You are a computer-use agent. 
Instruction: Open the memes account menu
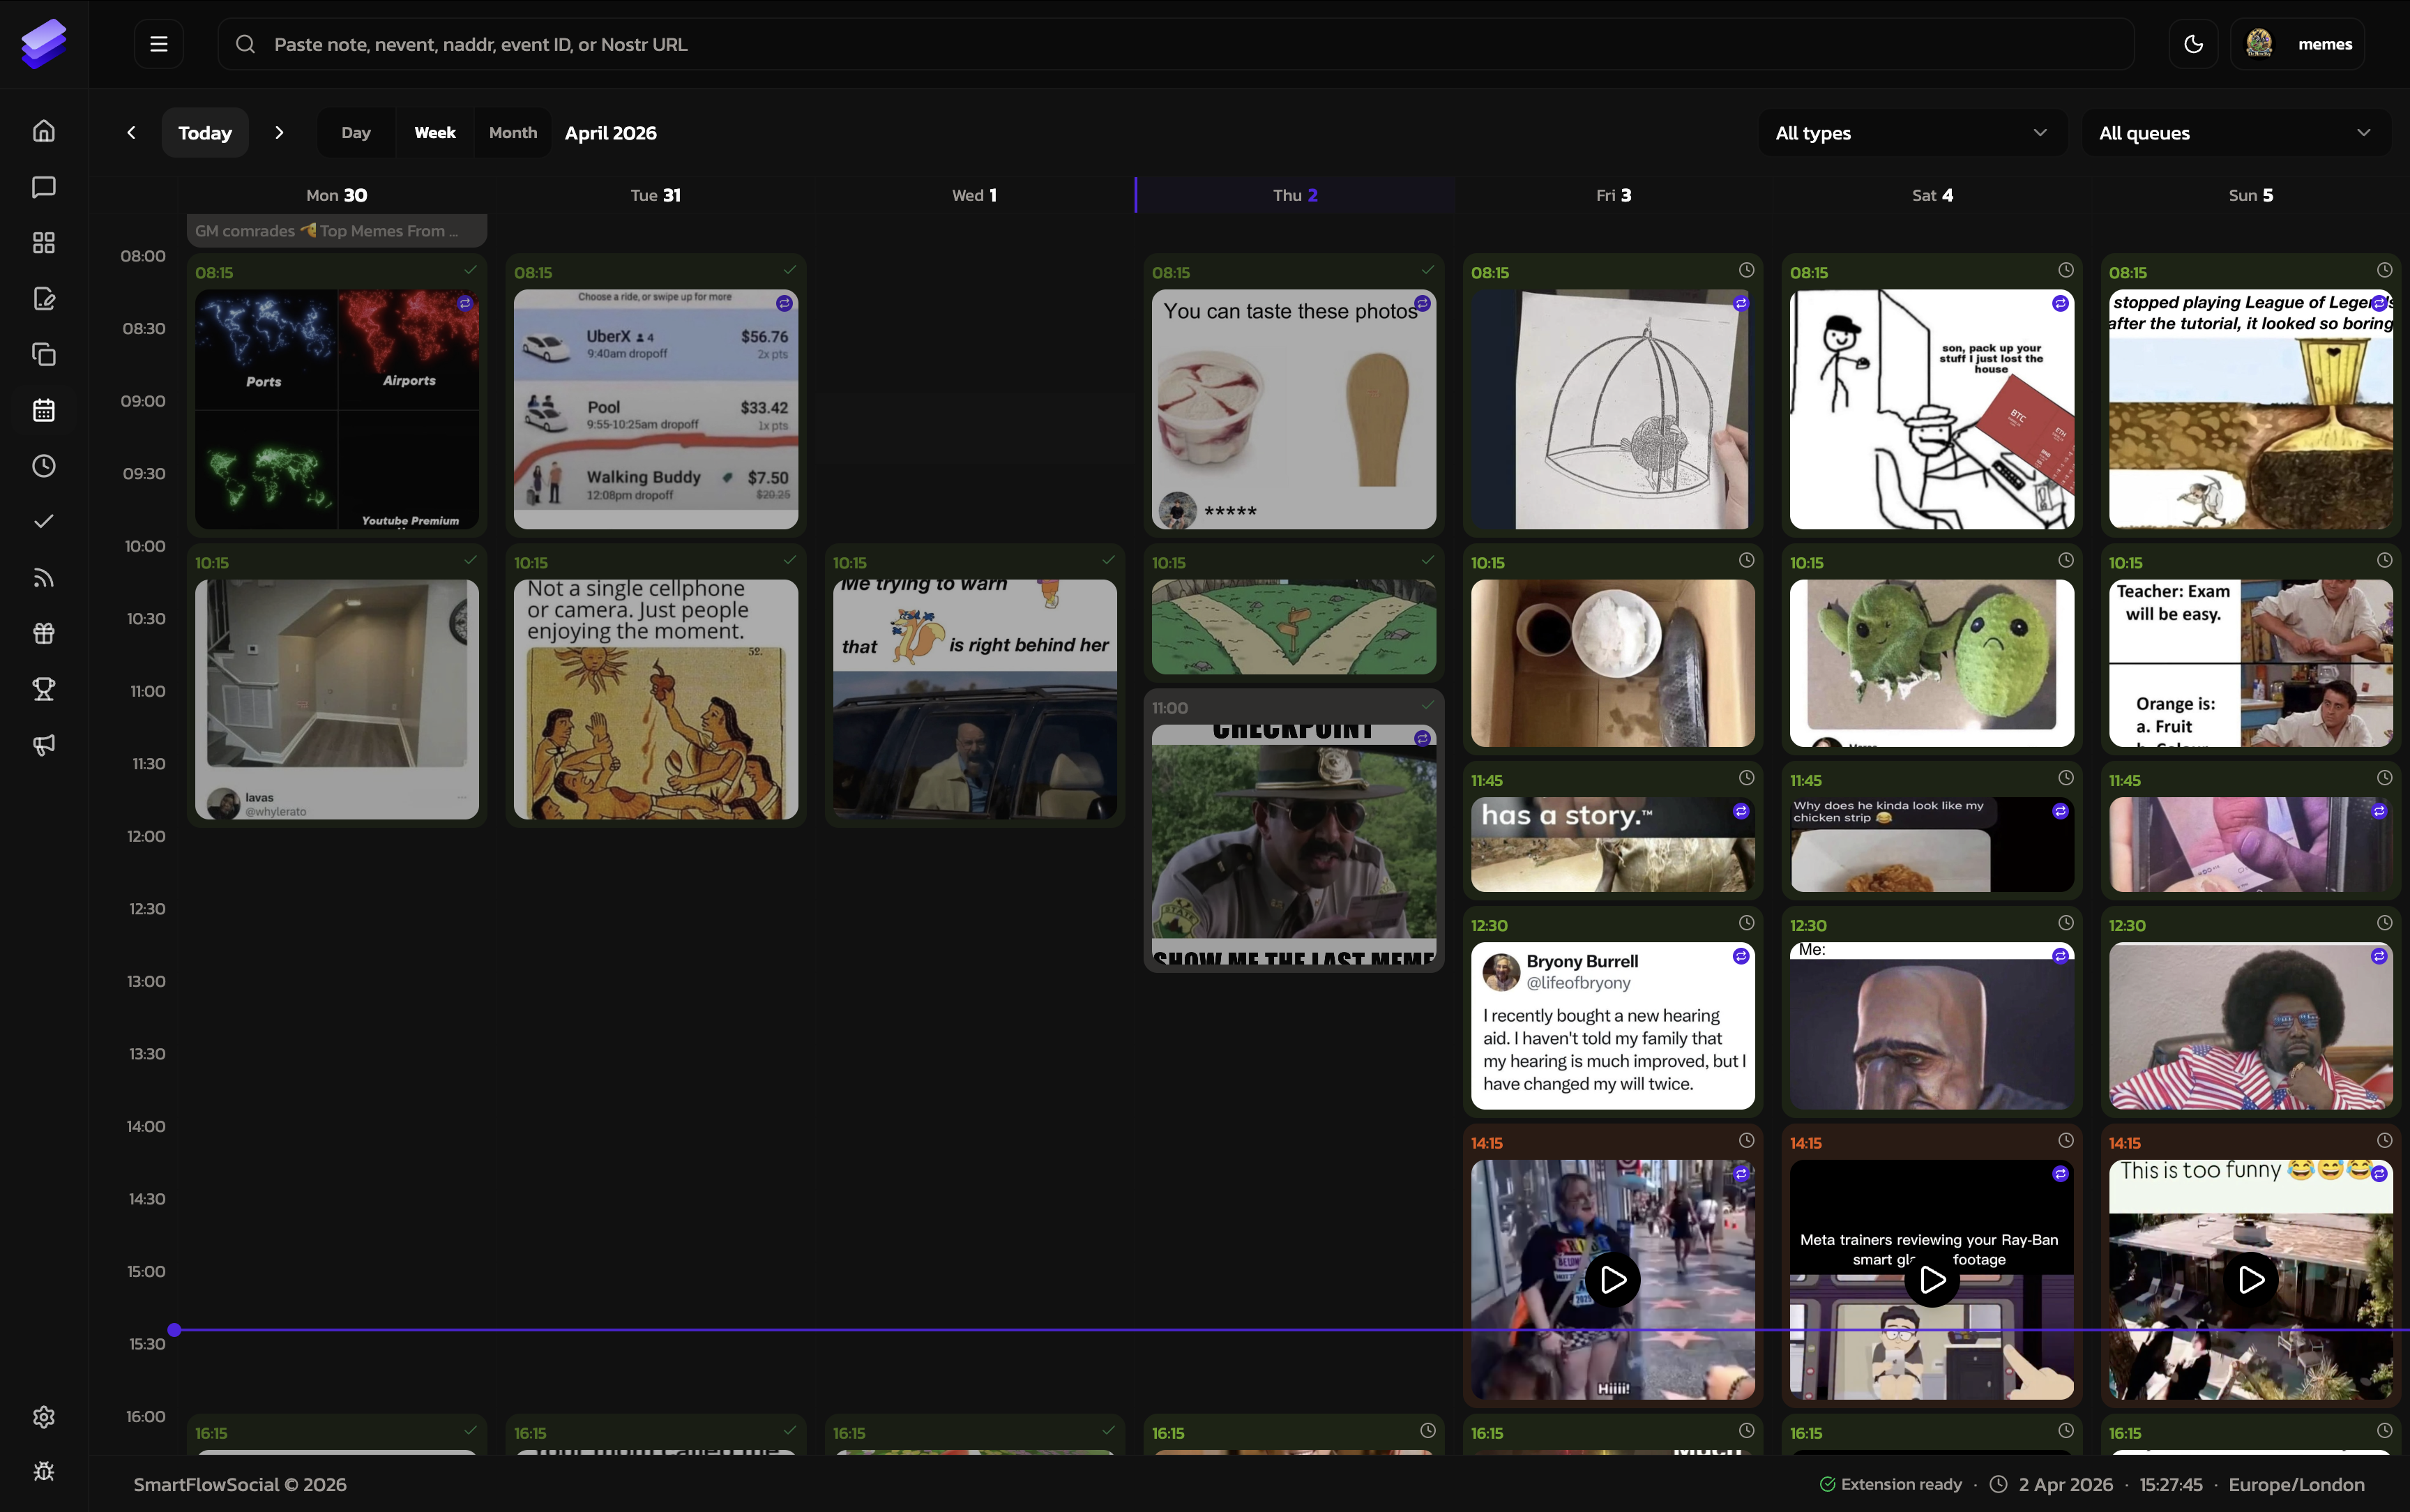point(2298,44)
